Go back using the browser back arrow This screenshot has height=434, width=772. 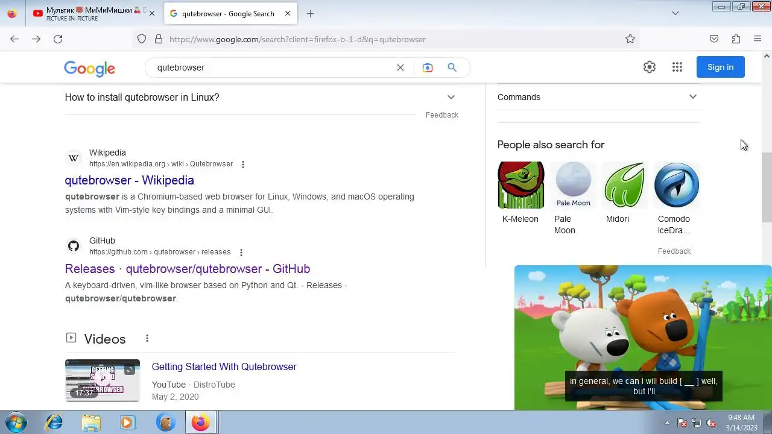pos(14,39)
